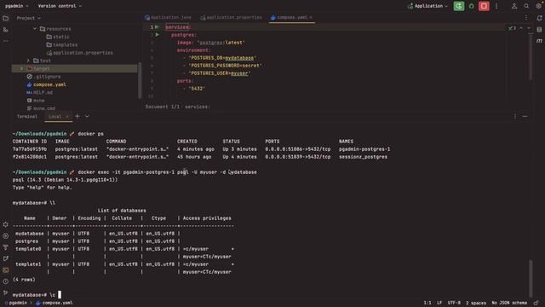
Task: Open Application run configuration dropdown
Action: [x=427, y=6]
